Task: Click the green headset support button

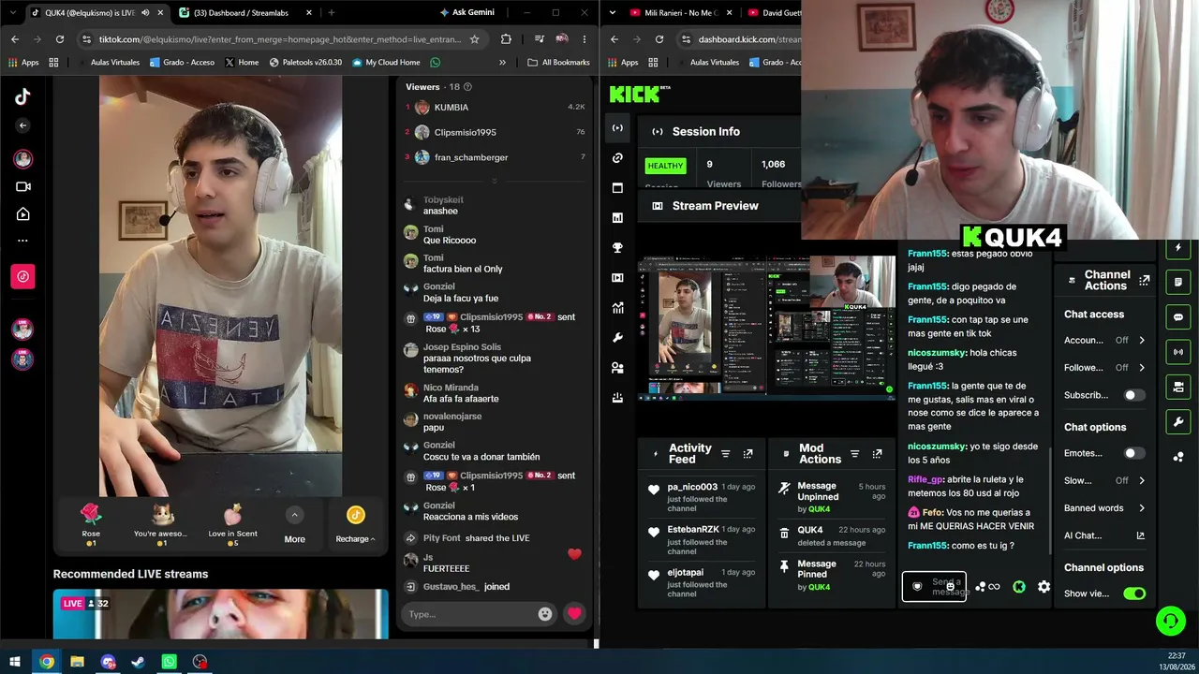Action: point(1169,621)
